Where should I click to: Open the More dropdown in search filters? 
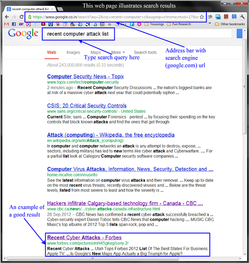point(118,52)
